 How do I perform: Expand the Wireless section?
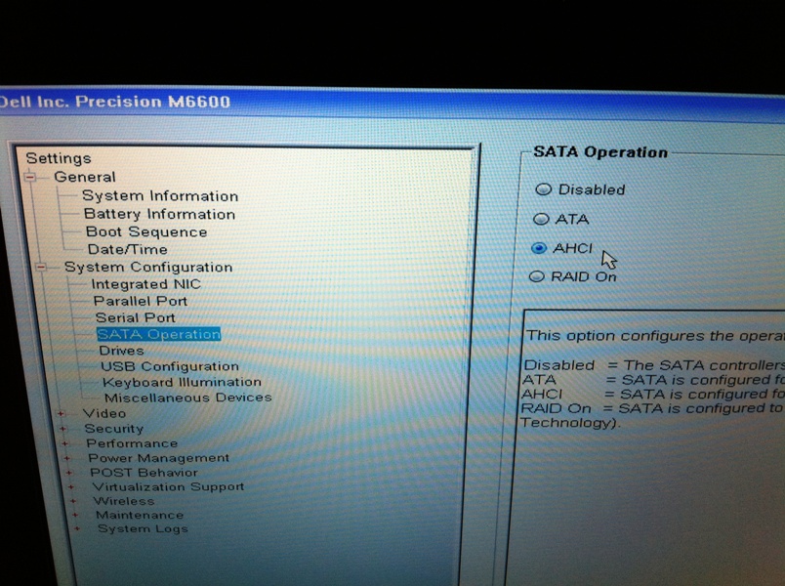(x=73, y=501)
